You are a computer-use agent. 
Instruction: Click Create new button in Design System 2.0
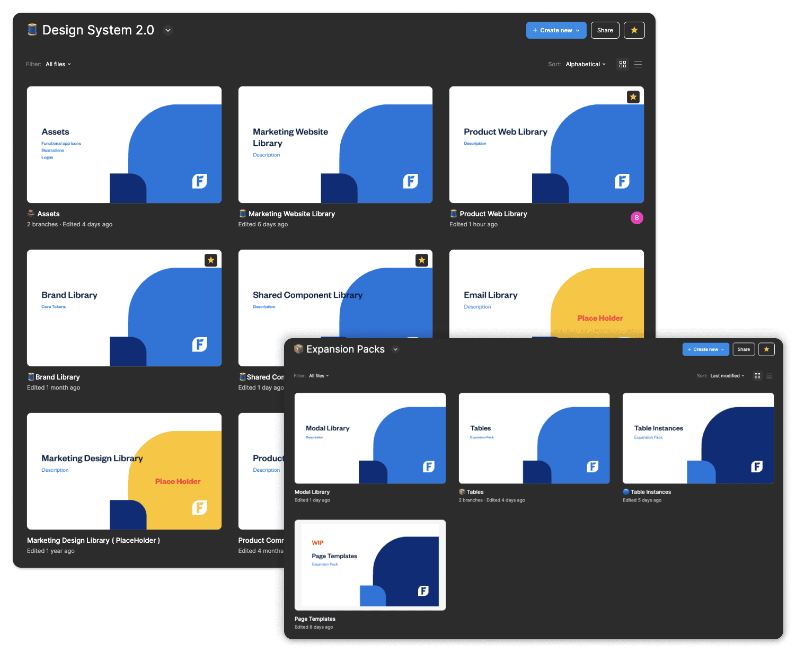pos(556,30)
